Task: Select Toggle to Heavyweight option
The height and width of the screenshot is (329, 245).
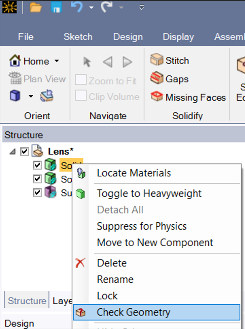Action: [149, 193]
